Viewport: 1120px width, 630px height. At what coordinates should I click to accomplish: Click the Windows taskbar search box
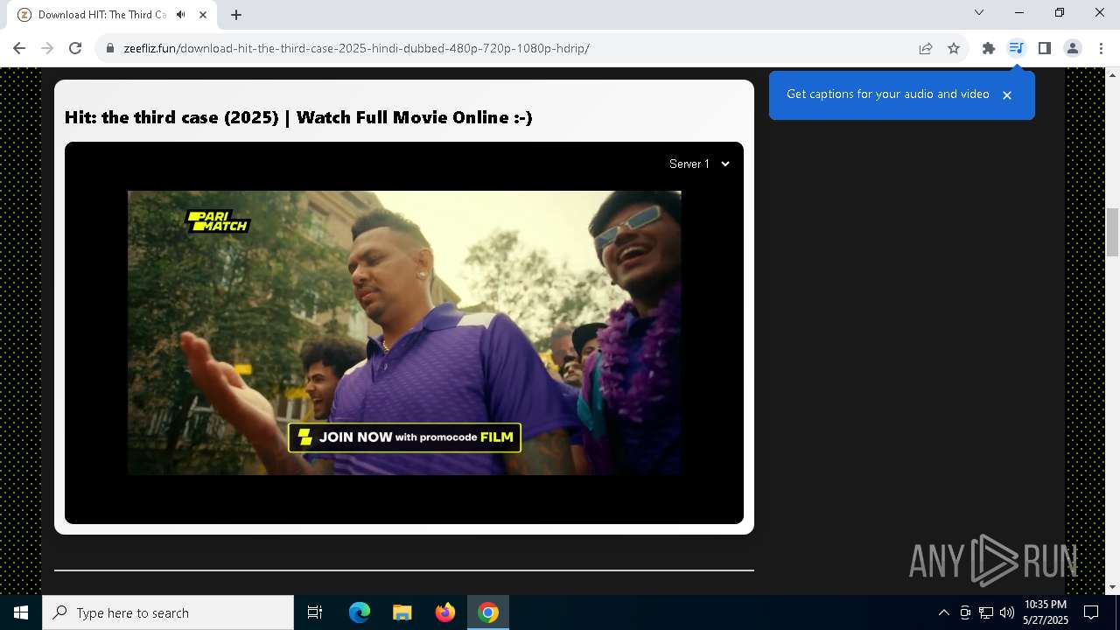click(x=168, y=612)
